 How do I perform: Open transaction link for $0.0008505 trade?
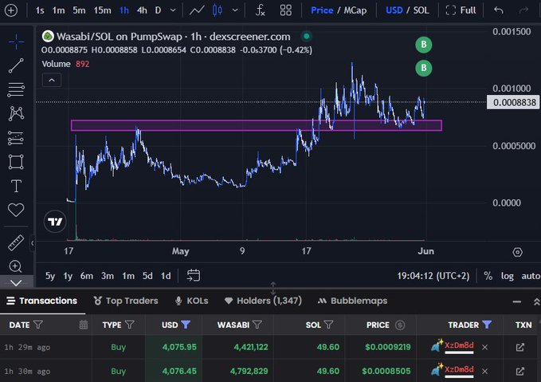[x=520, y=372]
